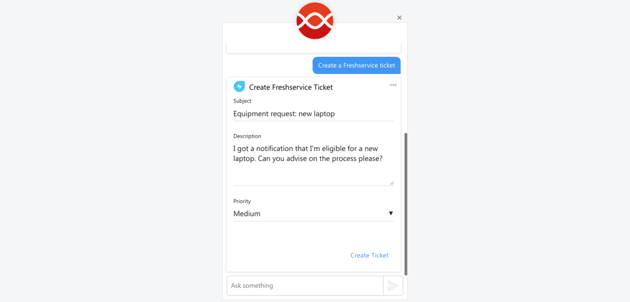
Task: Click the Priority field label
Action: click(x=242, y=201)
